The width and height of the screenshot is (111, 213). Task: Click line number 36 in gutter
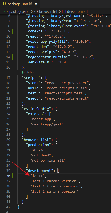tap(8, 176)
